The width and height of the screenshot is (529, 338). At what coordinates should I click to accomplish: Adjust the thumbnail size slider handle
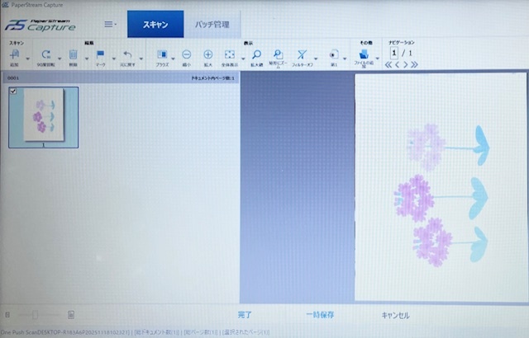(35, 315)
